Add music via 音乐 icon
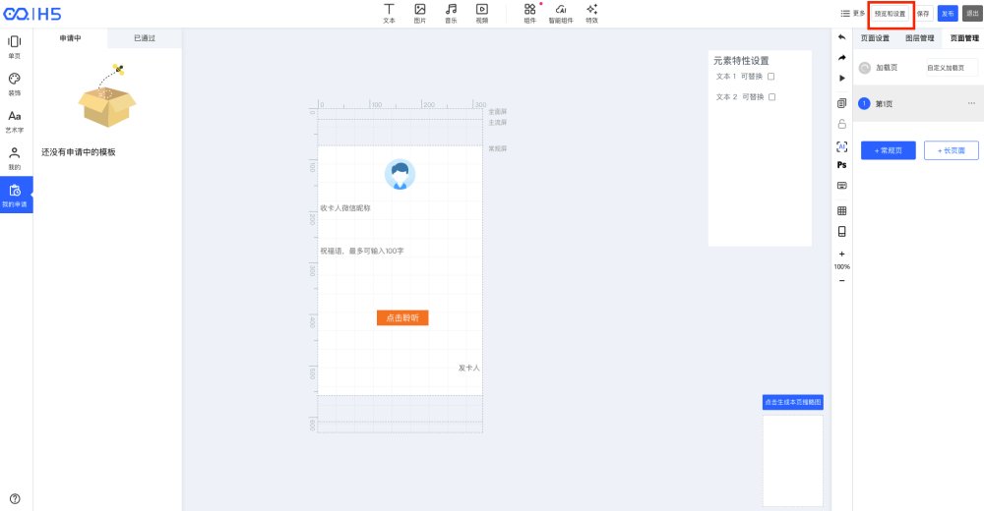 tap(451, 13)
